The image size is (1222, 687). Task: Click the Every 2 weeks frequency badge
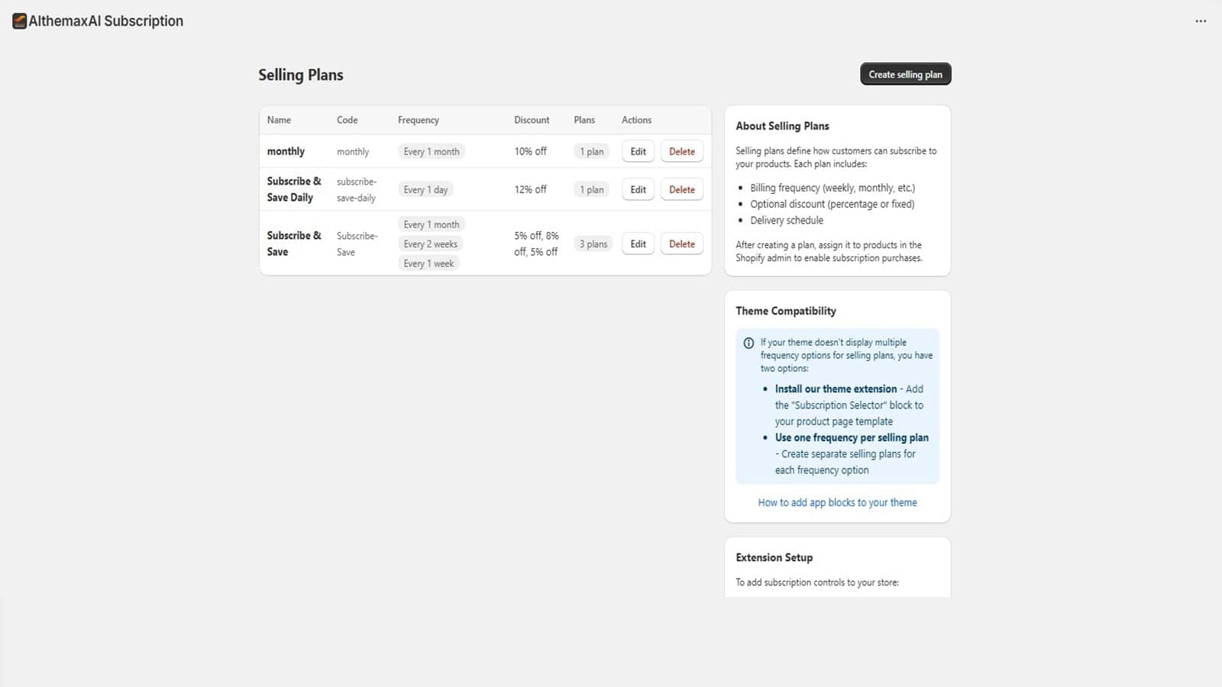430,244
